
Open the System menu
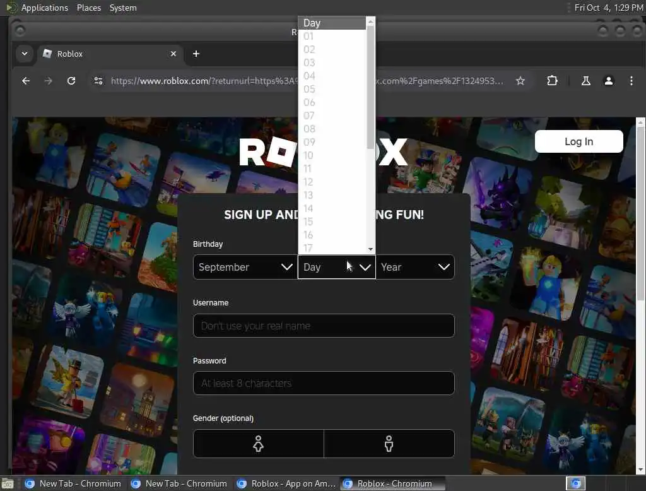click(123, 8)
